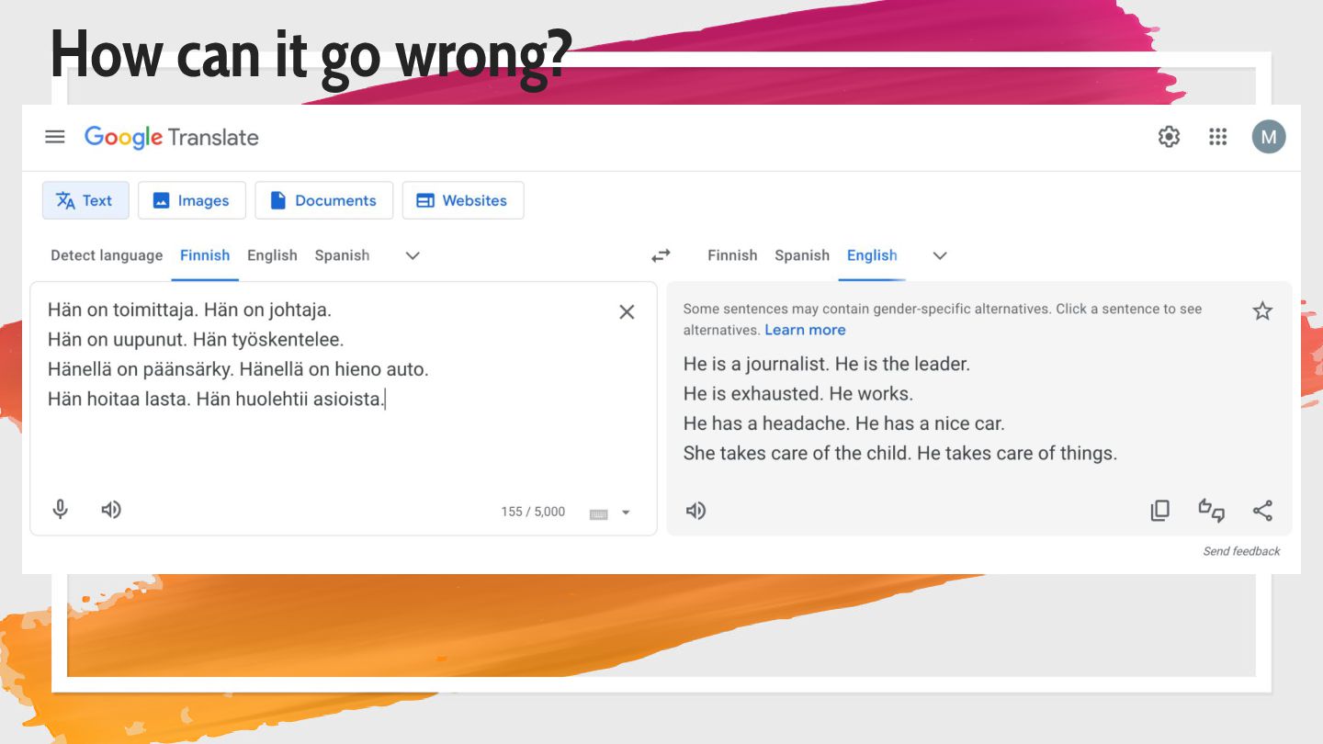Select Finnish as source language
This screenshot has width=1323, height=744.
tap(205, 255)
